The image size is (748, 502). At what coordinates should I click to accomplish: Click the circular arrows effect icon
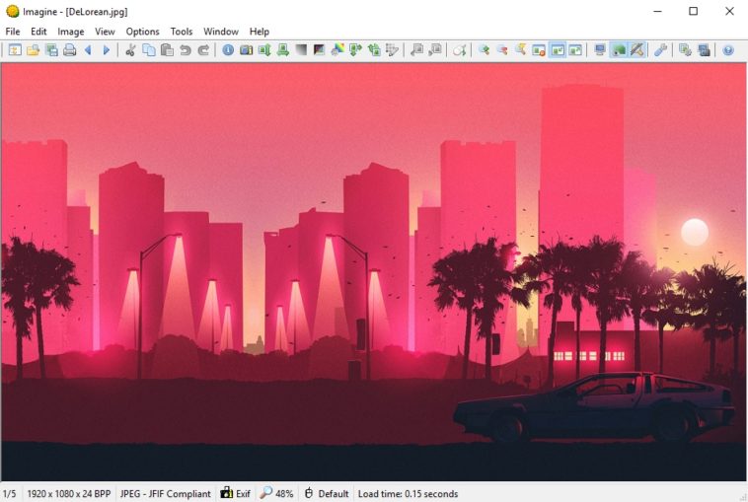click(459, 49)
